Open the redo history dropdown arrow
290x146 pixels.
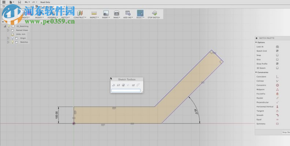click(x=37, y=2)
